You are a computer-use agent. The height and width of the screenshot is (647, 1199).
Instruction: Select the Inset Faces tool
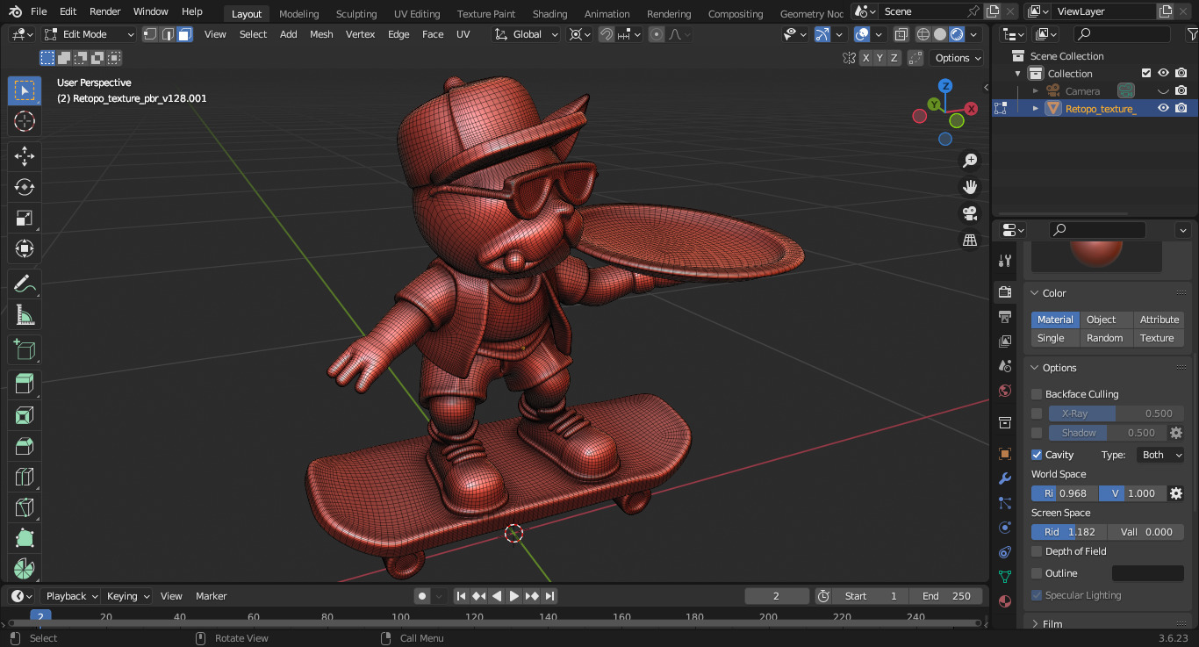[x=25, y=415]
